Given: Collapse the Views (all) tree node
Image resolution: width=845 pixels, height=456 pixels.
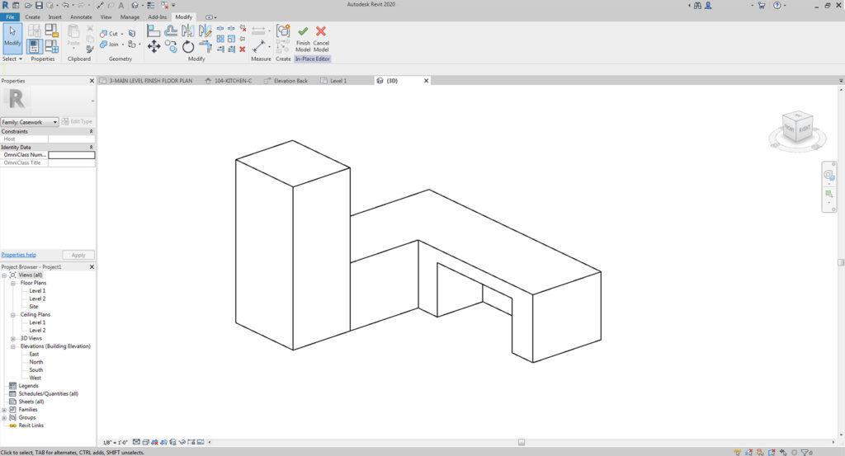Looking at the screenshot, I should click(4, 275).
